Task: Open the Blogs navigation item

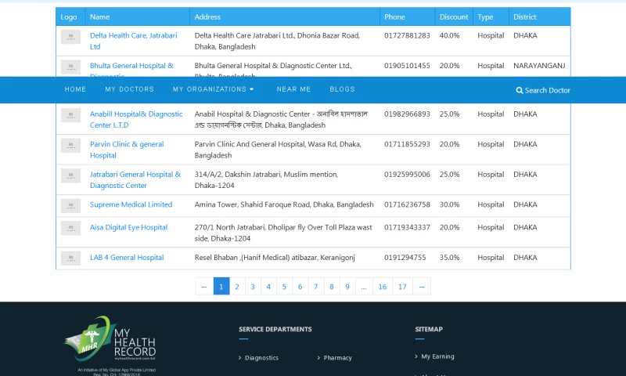Action: pyautogui.click(x=342, y=89)
